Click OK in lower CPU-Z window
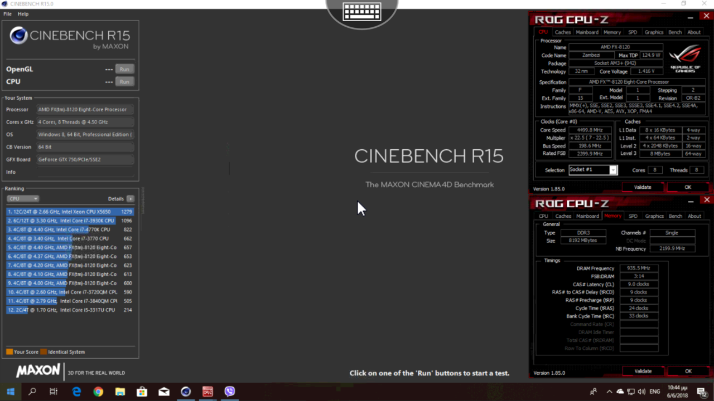This screenshot has width=714, height=401. coord(688,371)
